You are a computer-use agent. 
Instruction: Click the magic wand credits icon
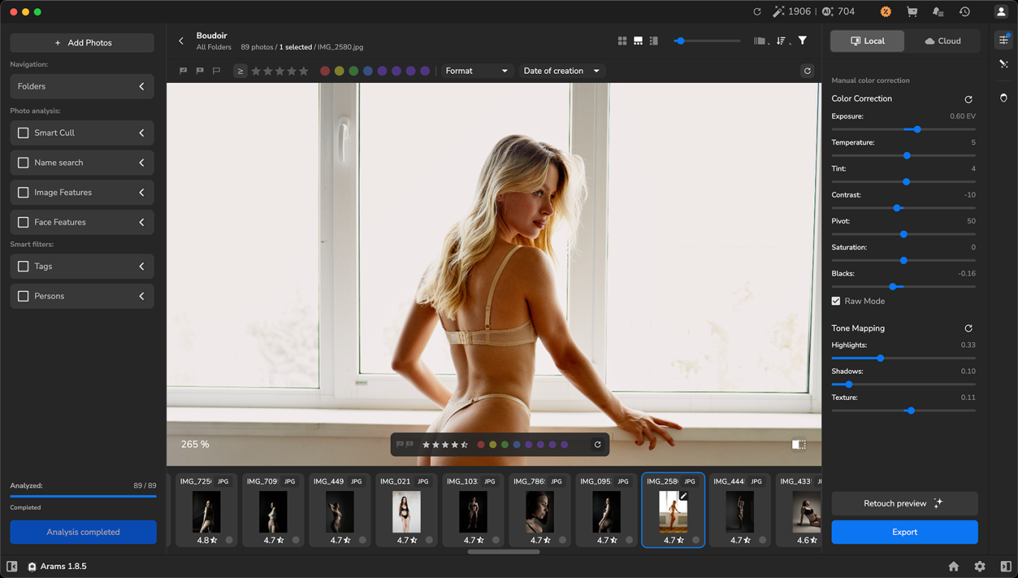click(x=779, y=11)
